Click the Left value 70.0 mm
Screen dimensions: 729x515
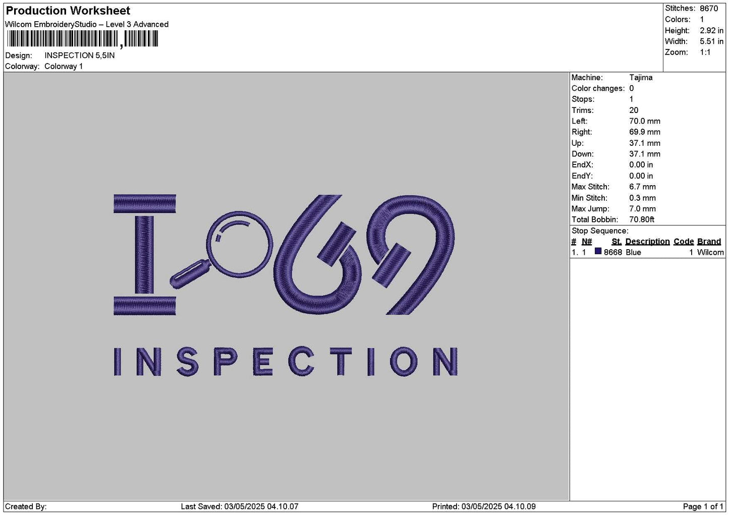[x=645, y=122]
